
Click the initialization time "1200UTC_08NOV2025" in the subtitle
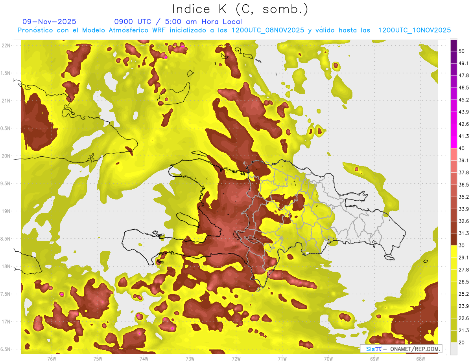[x=268, y=30]
